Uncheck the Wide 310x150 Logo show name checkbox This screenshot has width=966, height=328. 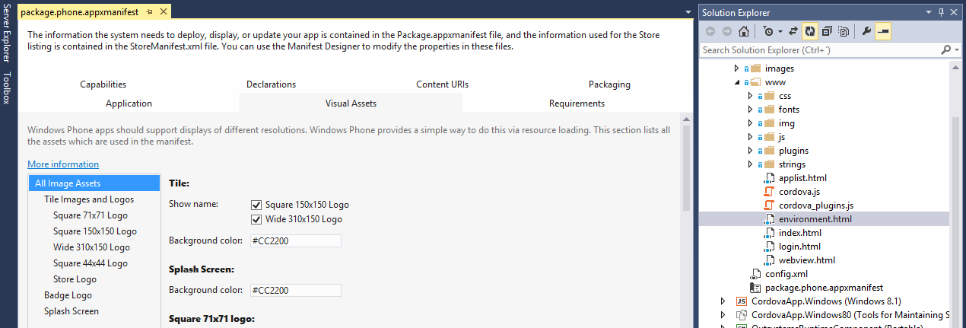coord(256,219)
